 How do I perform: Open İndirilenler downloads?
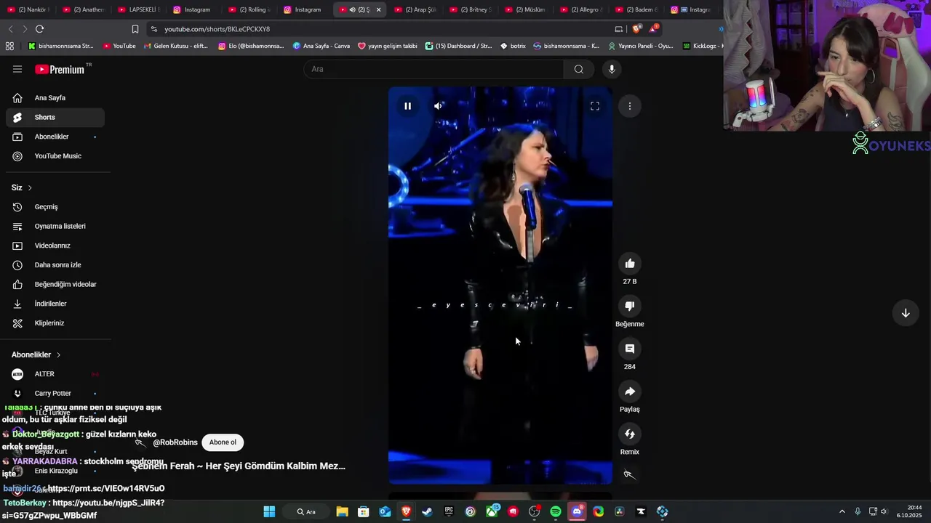55,304
